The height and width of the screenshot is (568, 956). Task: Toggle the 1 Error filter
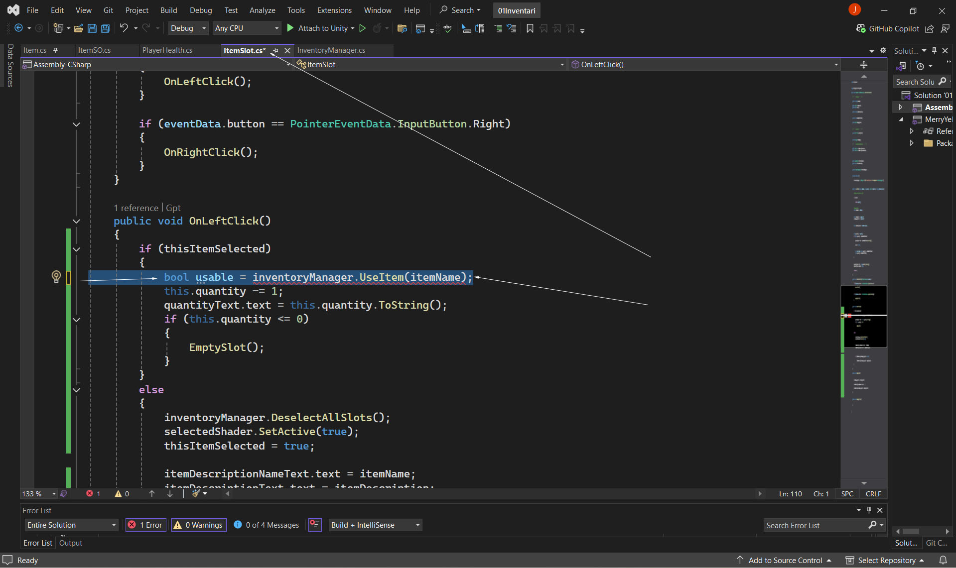click(x=145, y=525)
